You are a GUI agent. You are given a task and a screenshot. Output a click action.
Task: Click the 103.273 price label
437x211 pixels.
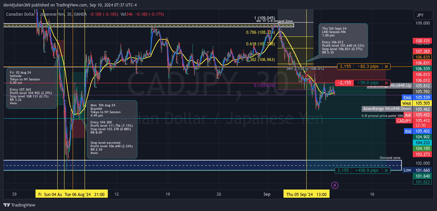(422, 154)
